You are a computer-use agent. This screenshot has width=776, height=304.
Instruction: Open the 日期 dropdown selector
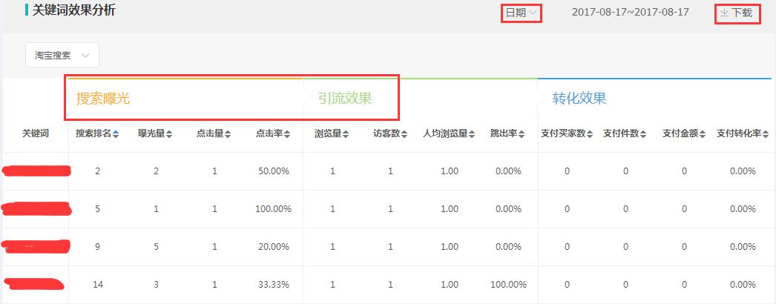point(522,13)
